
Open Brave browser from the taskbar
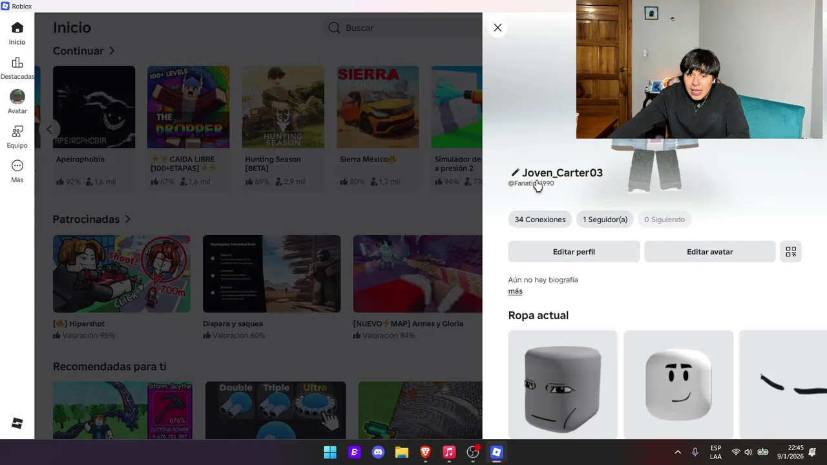pos(425,452)
